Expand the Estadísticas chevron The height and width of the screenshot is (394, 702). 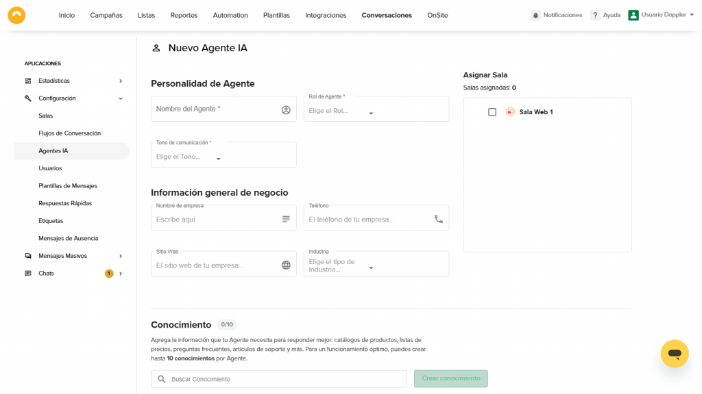(121, 81)
